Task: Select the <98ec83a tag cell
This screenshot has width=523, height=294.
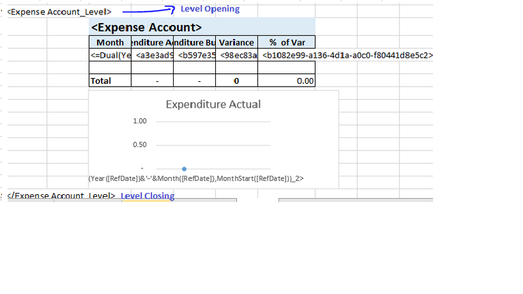Action: coord(236,55)
